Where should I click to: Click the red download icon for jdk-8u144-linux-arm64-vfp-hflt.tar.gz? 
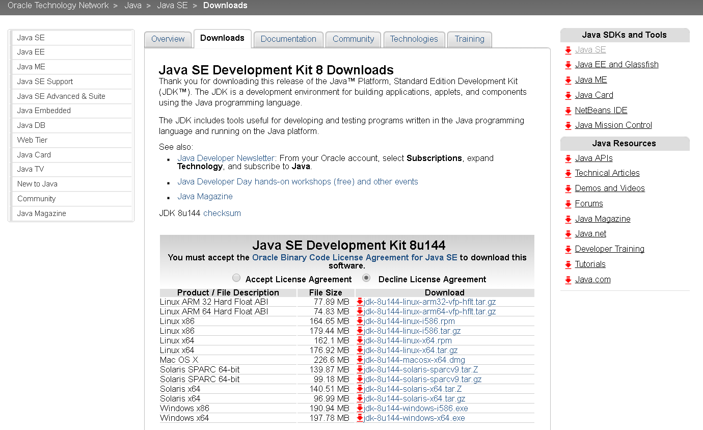[360, 312]
